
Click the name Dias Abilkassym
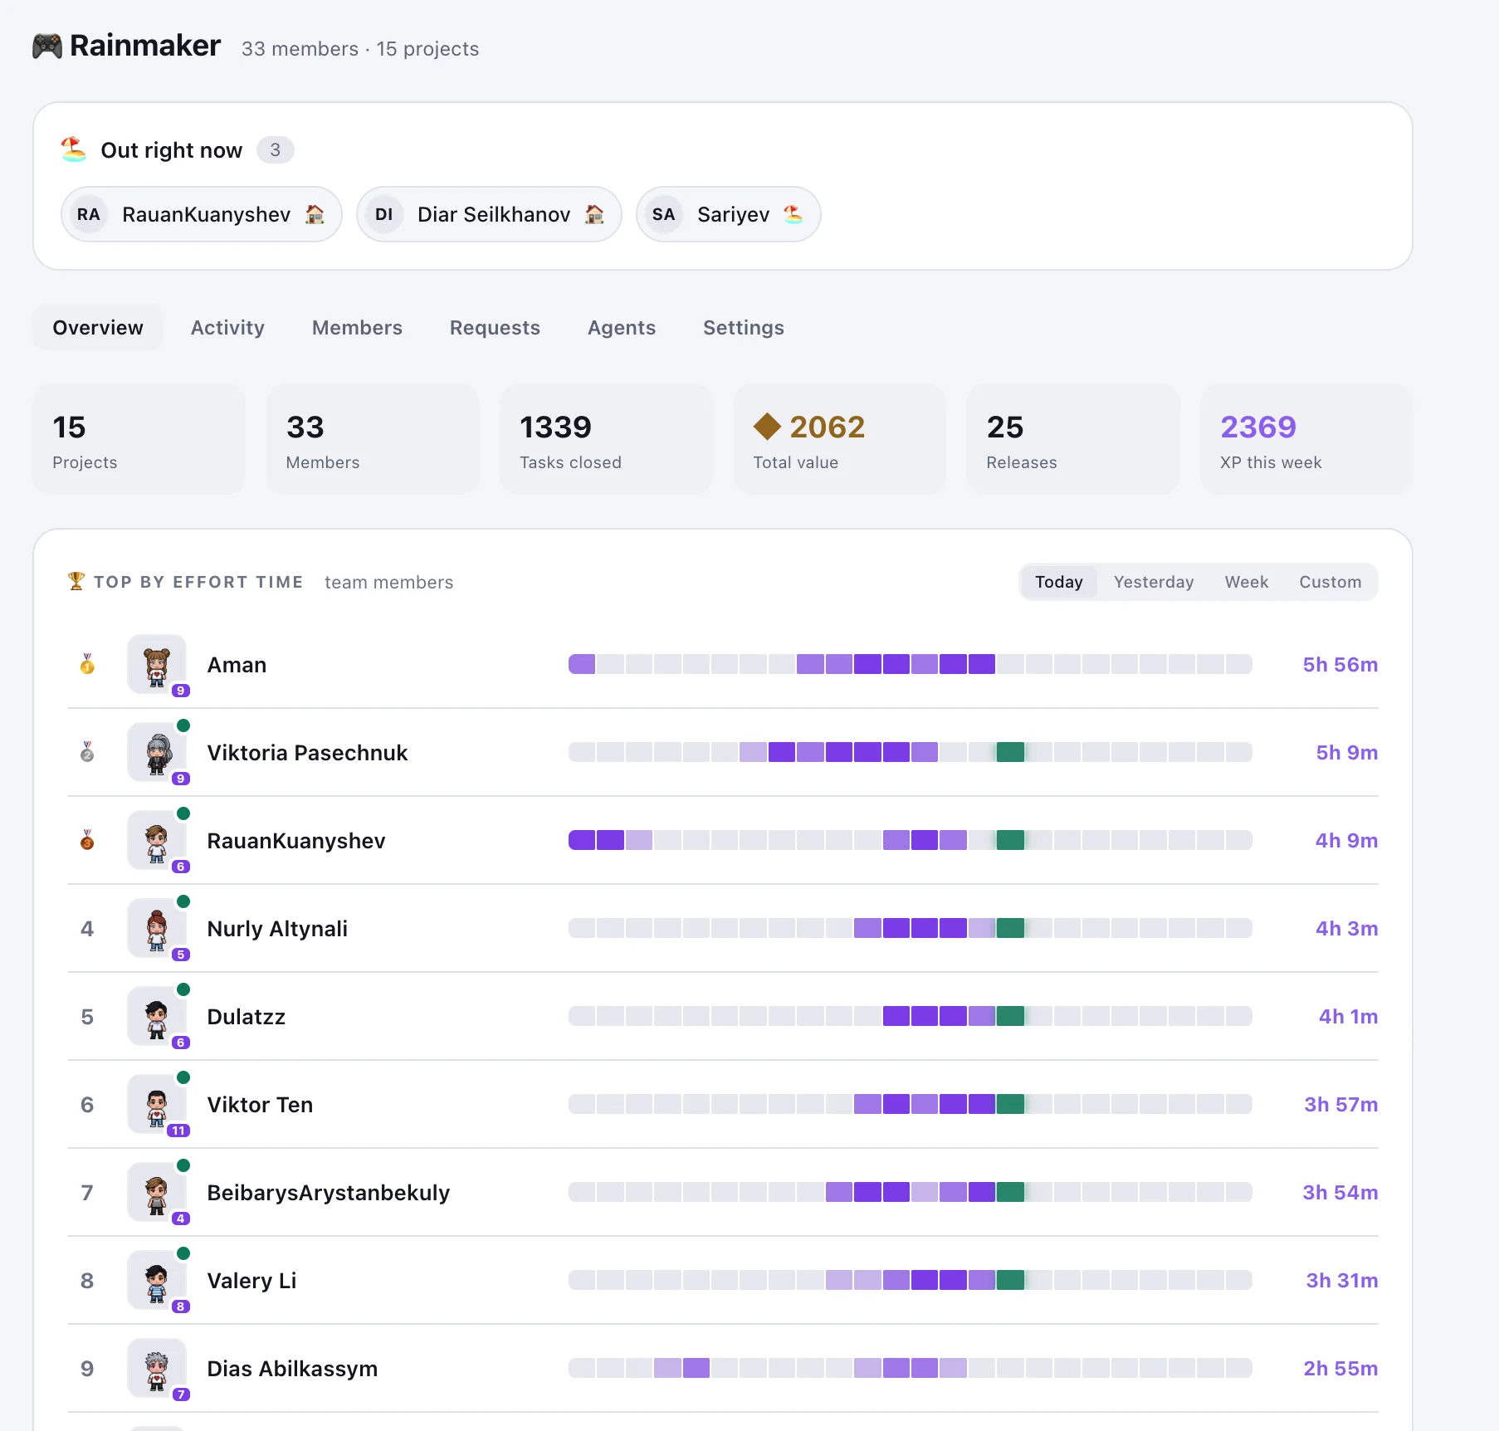coord(292,1369)
